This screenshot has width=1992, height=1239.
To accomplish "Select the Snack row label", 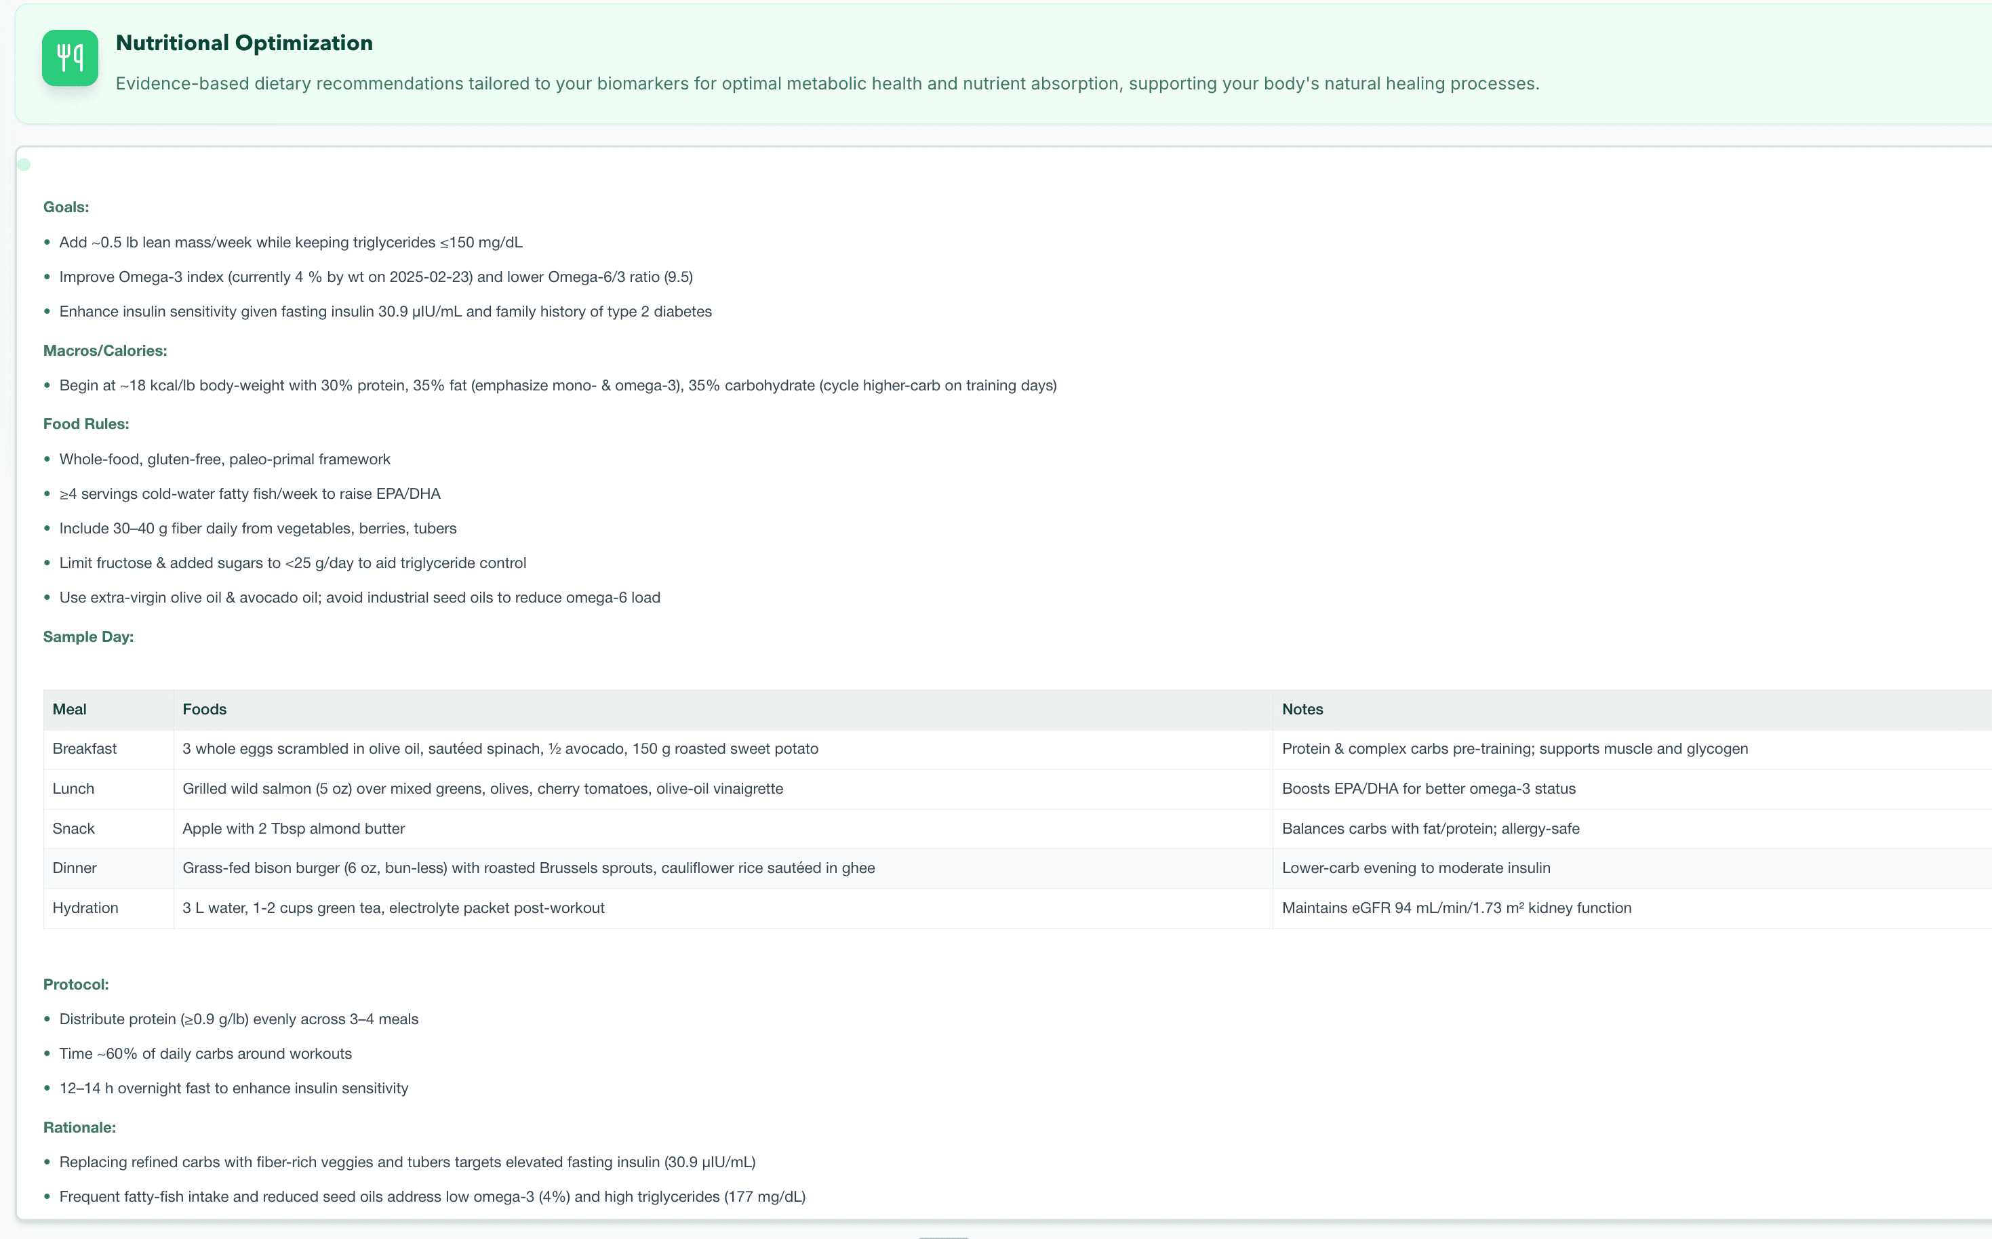I will point(73,828).
